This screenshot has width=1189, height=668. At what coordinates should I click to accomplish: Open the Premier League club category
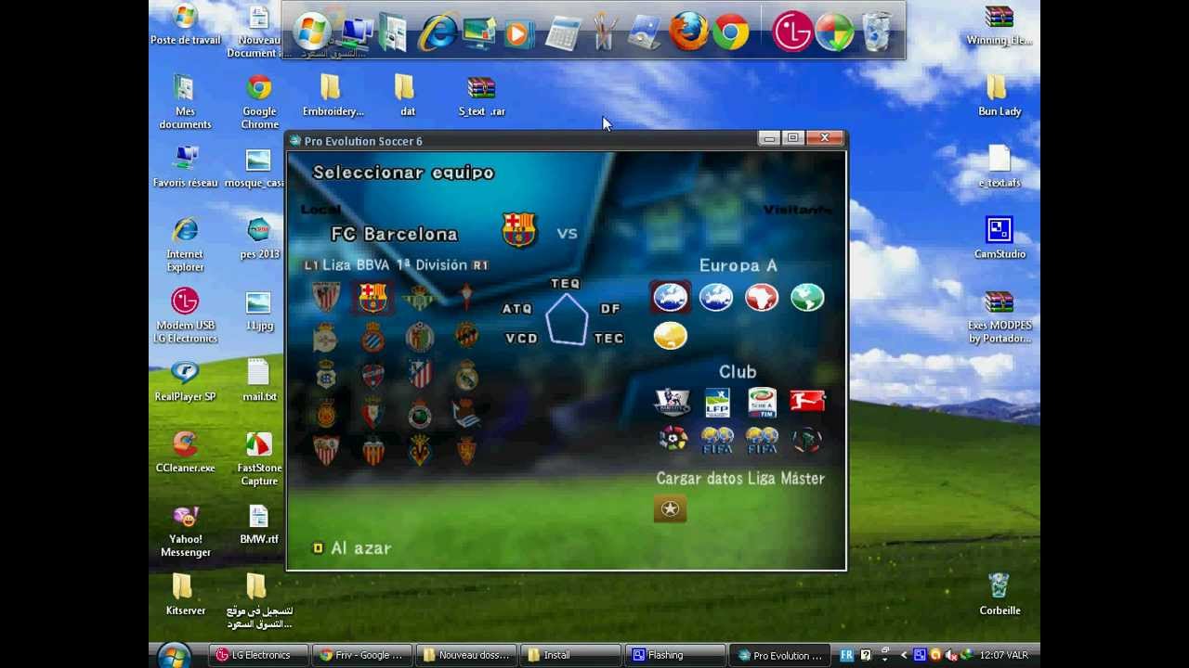[672, 401]
